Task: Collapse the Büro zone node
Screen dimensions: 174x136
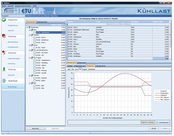Action: pyautogui.click(x=29, y=30)
